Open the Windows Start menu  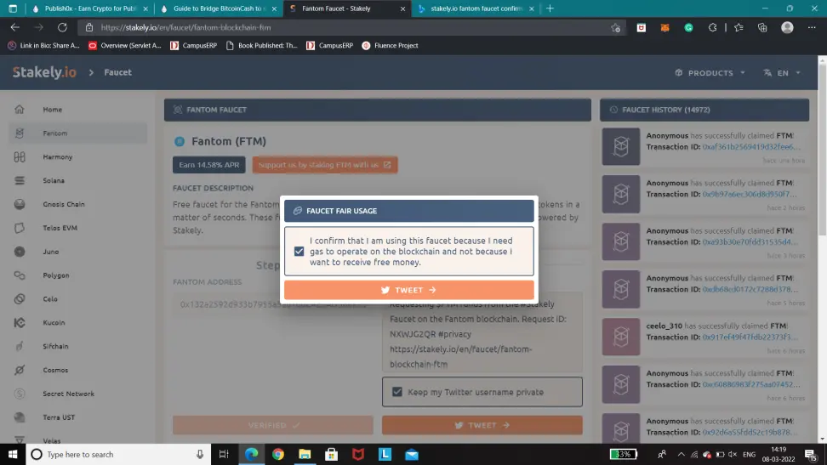[x=13, y=454]
